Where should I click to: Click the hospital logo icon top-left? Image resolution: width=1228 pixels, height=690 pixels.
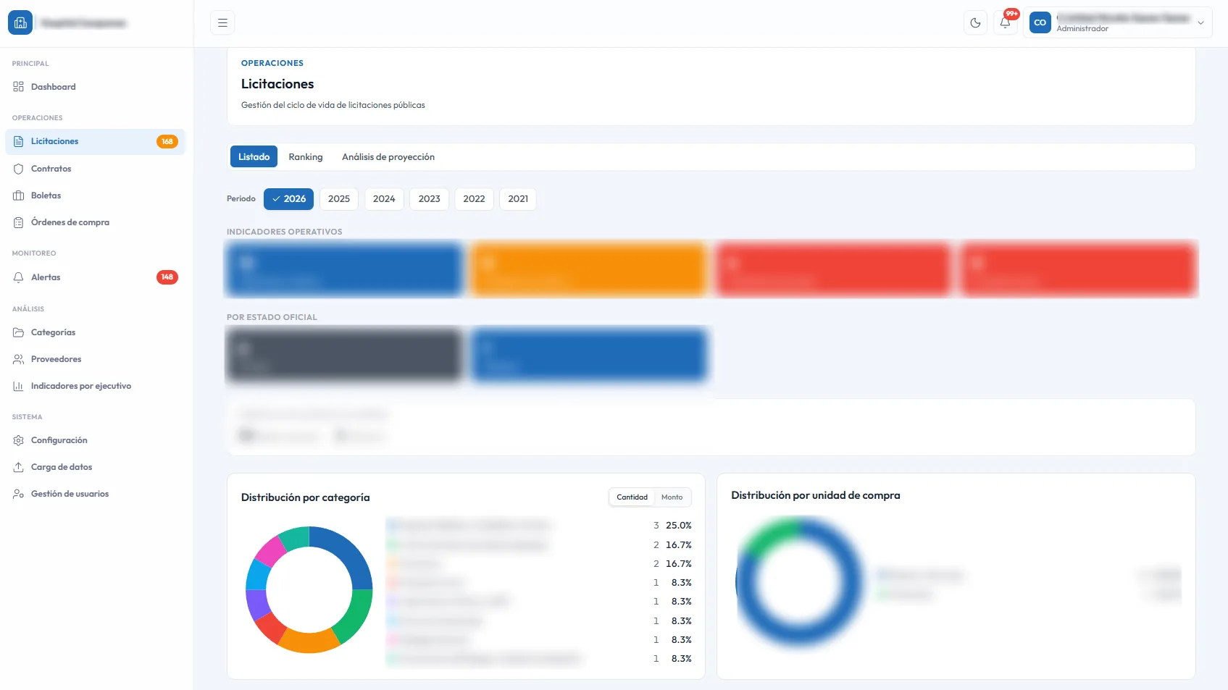[x=20, y=22]
